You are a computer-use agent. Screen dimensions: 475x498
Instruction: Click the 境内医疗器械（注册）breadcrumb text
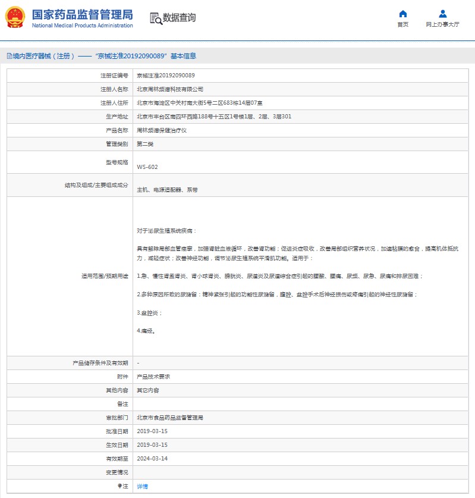click(x=44, y=56)
